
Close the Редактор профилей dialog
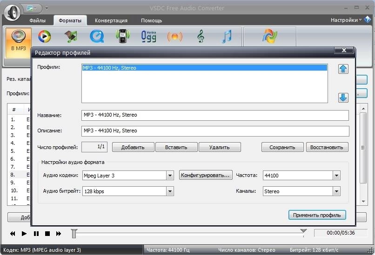point(344,50)
